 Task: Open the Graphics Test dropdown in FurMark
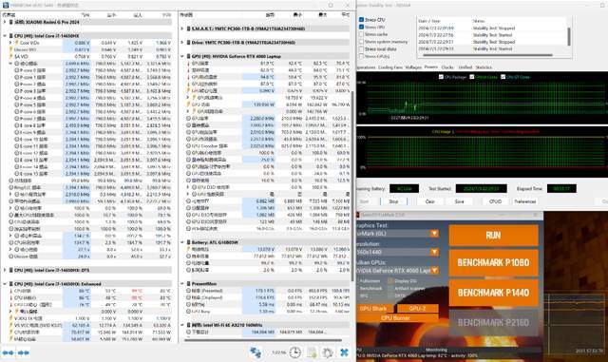tap(434, 234)
